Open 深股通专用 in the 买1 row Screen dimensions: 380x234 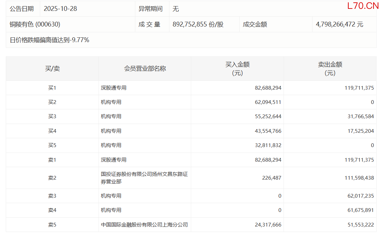[113, 88]
